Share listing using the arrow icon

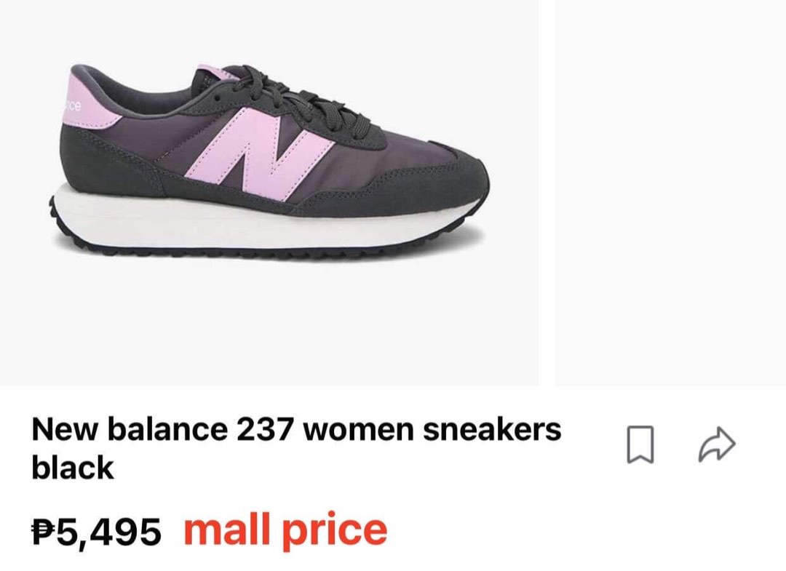coord(718,444)
